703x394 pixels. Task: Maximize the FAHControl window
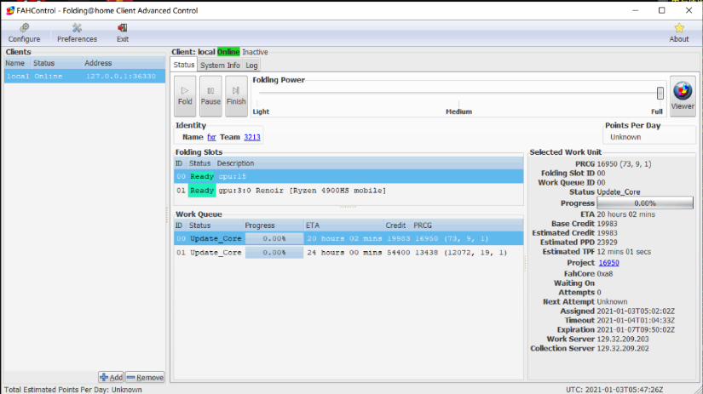tap(662, 10)
